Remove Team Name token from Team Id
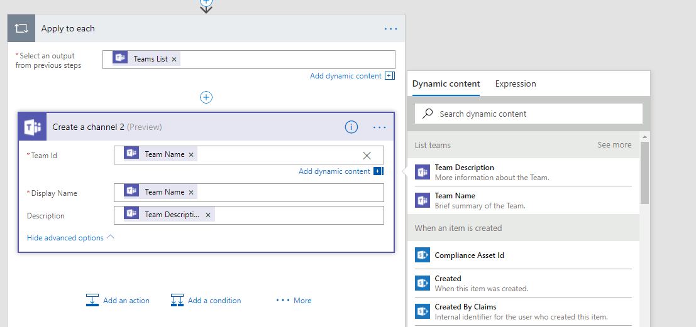 [x=191, y=154]
